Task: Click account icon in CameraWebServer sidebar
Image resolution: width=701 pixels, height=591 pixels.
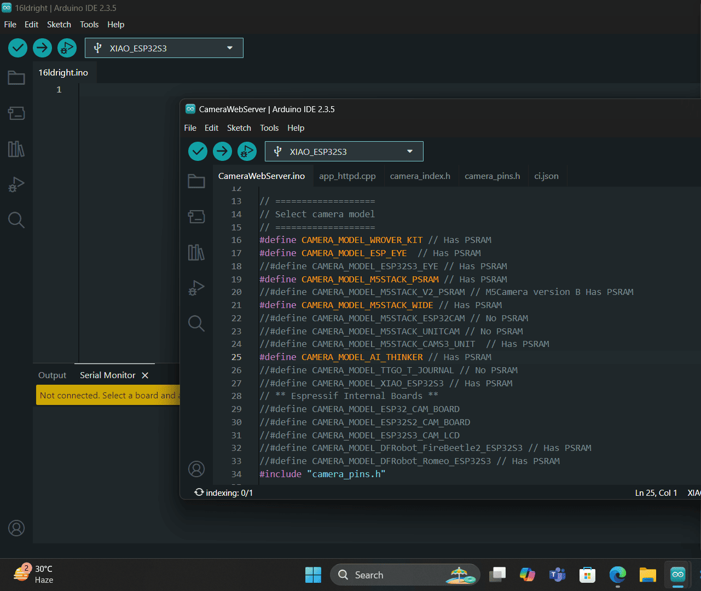Action: [196, 469]
